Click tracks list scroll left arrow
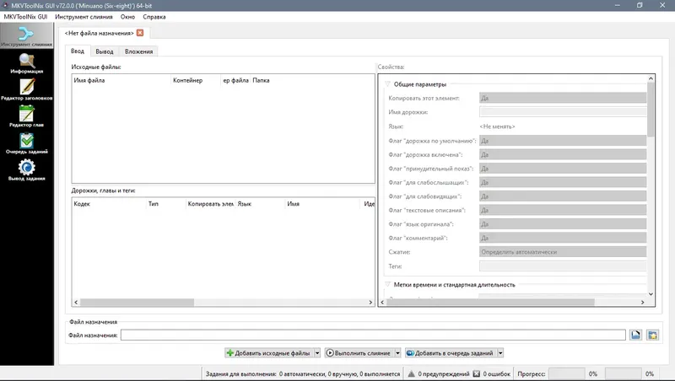The height and width of the screenshot is (381, 675). [76, 303]
